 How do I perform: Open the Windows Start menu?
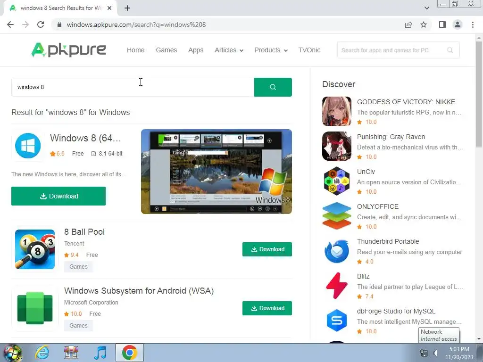[12, 353]
